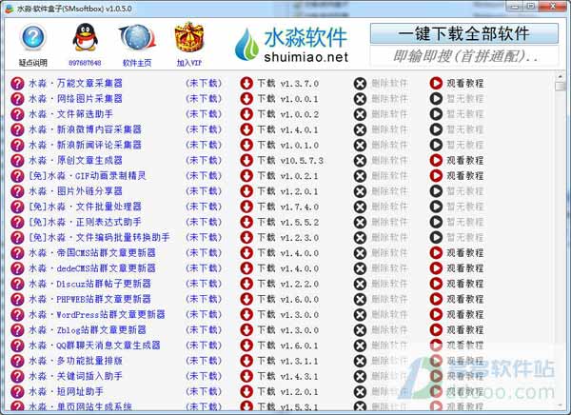Click the delete X icon for 万能文章采集器
571x415 pixels.
point(360,84)
